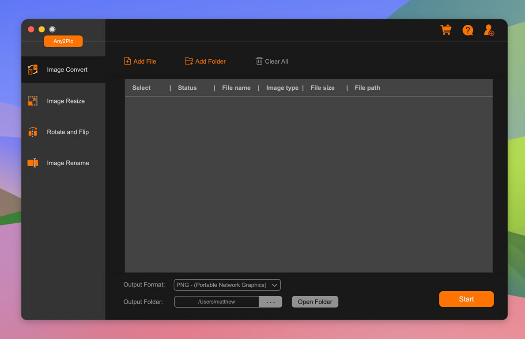Click the browse ellipsis for output folder
Image resolution: width=525 pixels, height=339 pixels.
[270, 301]
